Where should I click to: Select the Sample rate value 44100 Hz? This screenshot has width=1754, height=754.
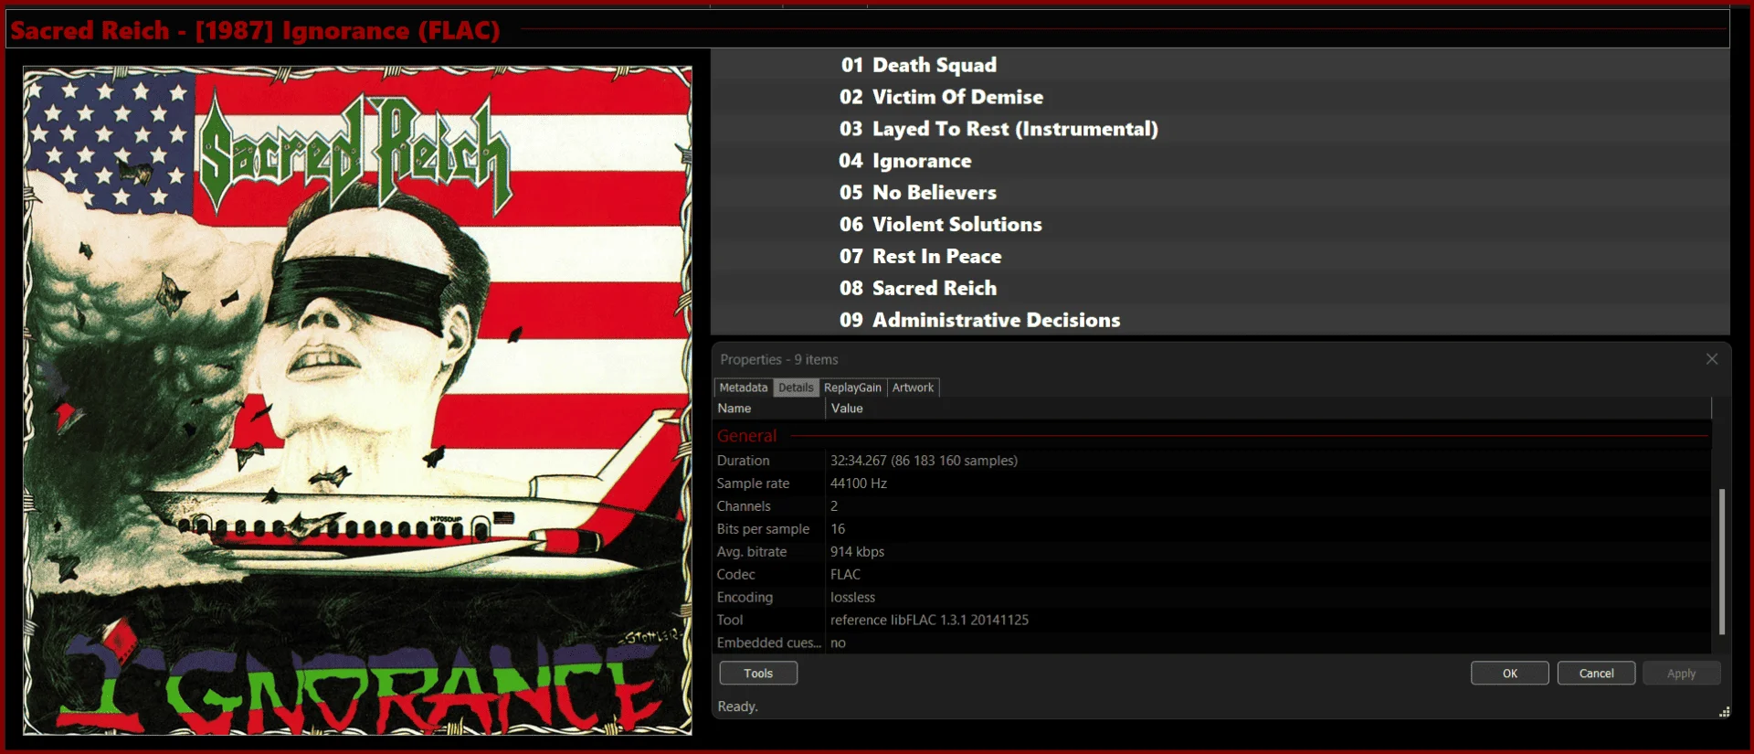click(x=859, y=483)
